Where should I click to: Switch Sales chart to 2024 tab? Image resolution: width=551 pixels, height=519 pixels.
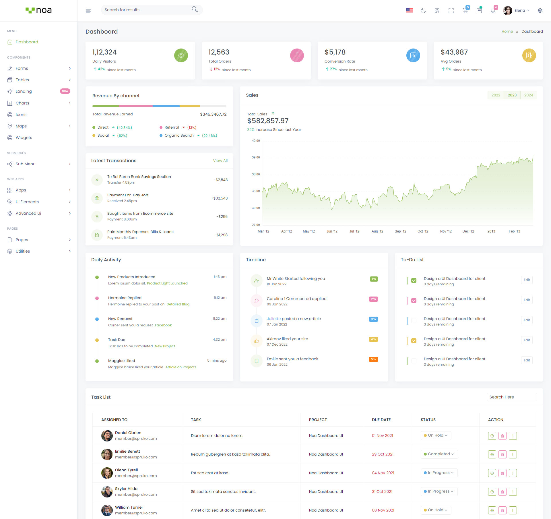[528, 95]
